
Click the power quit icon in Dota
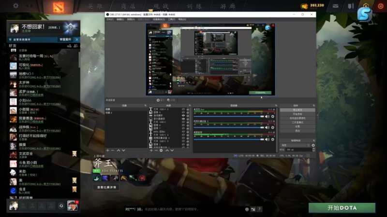click(x=381, y=6)
